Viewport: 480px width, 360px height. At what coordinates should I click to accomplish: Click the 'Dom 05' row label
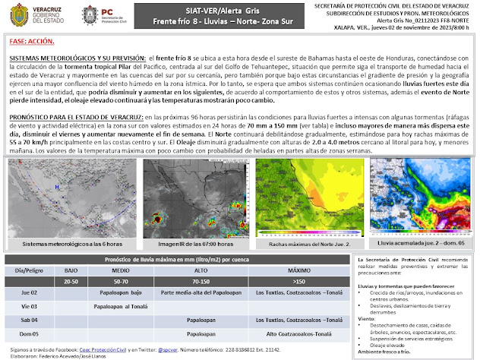pos(29,334)
